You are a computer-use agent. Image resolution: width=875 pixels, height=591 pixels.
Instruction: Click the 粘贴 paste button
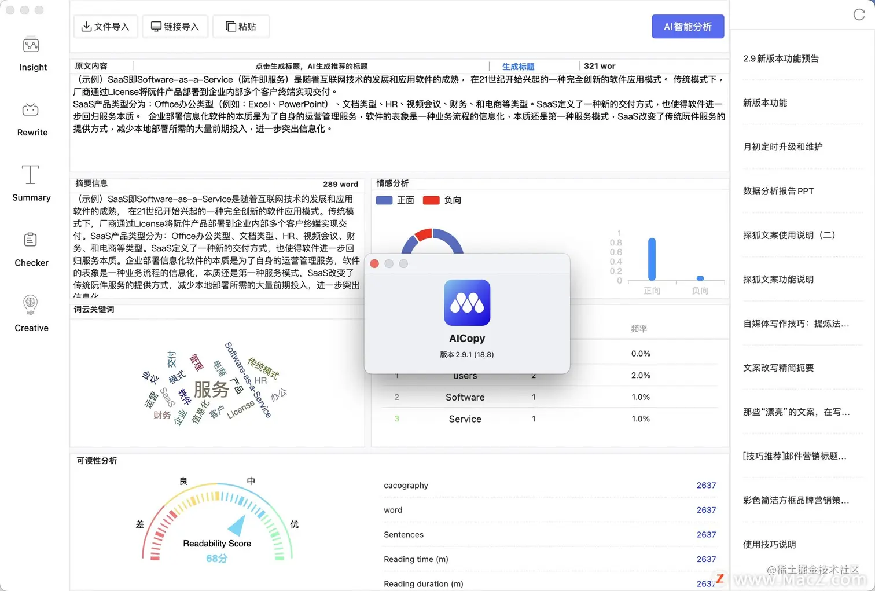[x=241, y=27]
